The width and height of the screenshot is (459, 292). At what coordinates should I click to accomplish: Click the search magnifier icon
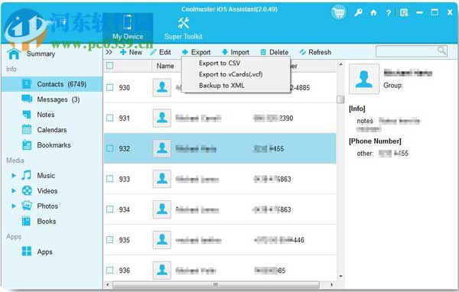tap(441, 50)
